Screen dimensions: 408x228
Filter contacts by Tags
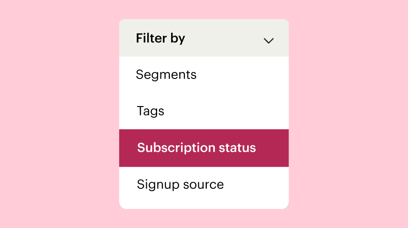pos(204,111)
